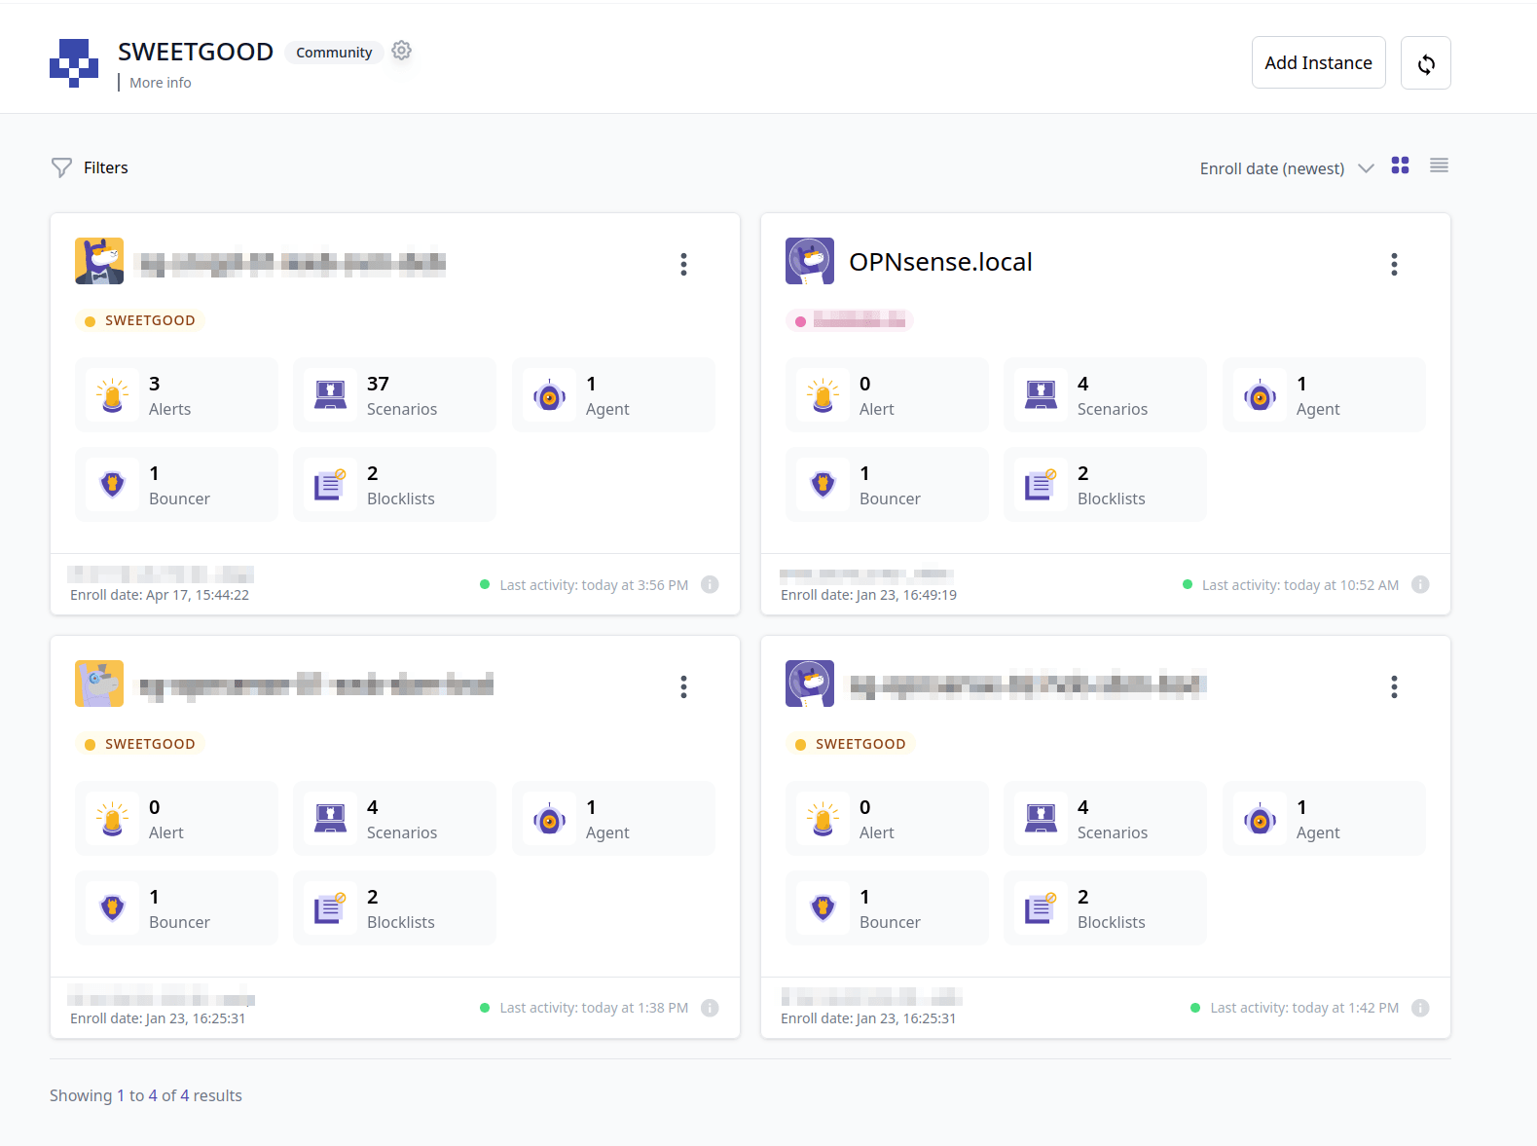The width and height of the screenshot is (1537, 1146).
Task: Open organization settings gear icon
Action: tap(401, 51)
